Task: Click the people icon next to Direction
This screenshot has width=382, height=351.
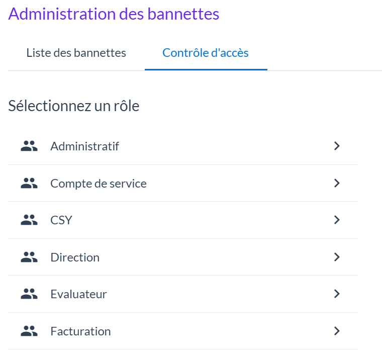Action: (x=30, y=257)
